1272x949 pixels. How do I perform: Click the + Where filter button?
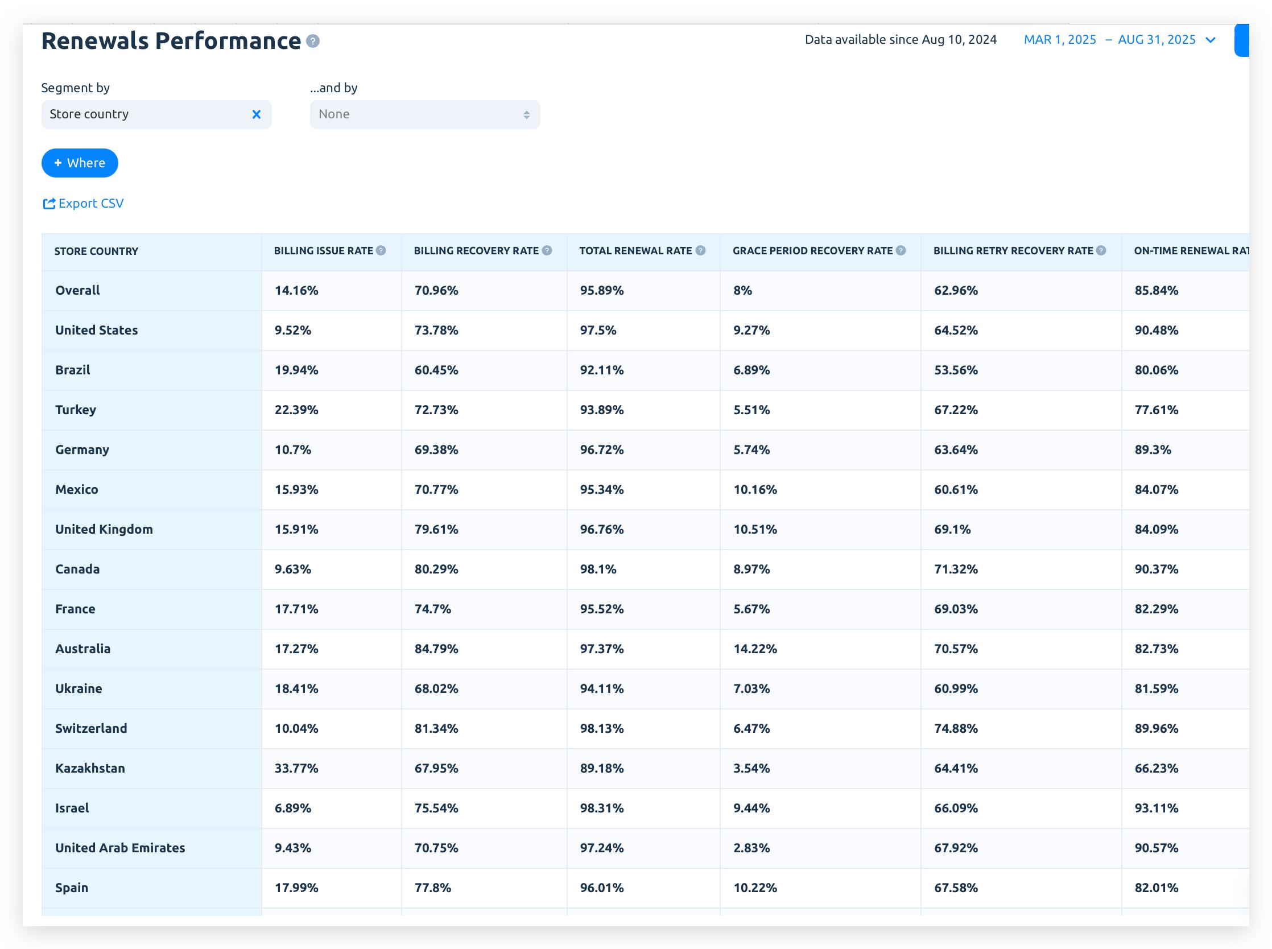(80, 163)
